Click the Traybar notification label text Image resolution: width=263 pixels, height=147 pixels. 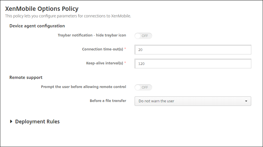(x=92, y=35)
